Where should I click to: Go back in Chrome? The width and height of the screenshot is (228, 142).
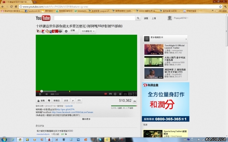[x=3, y=7]
